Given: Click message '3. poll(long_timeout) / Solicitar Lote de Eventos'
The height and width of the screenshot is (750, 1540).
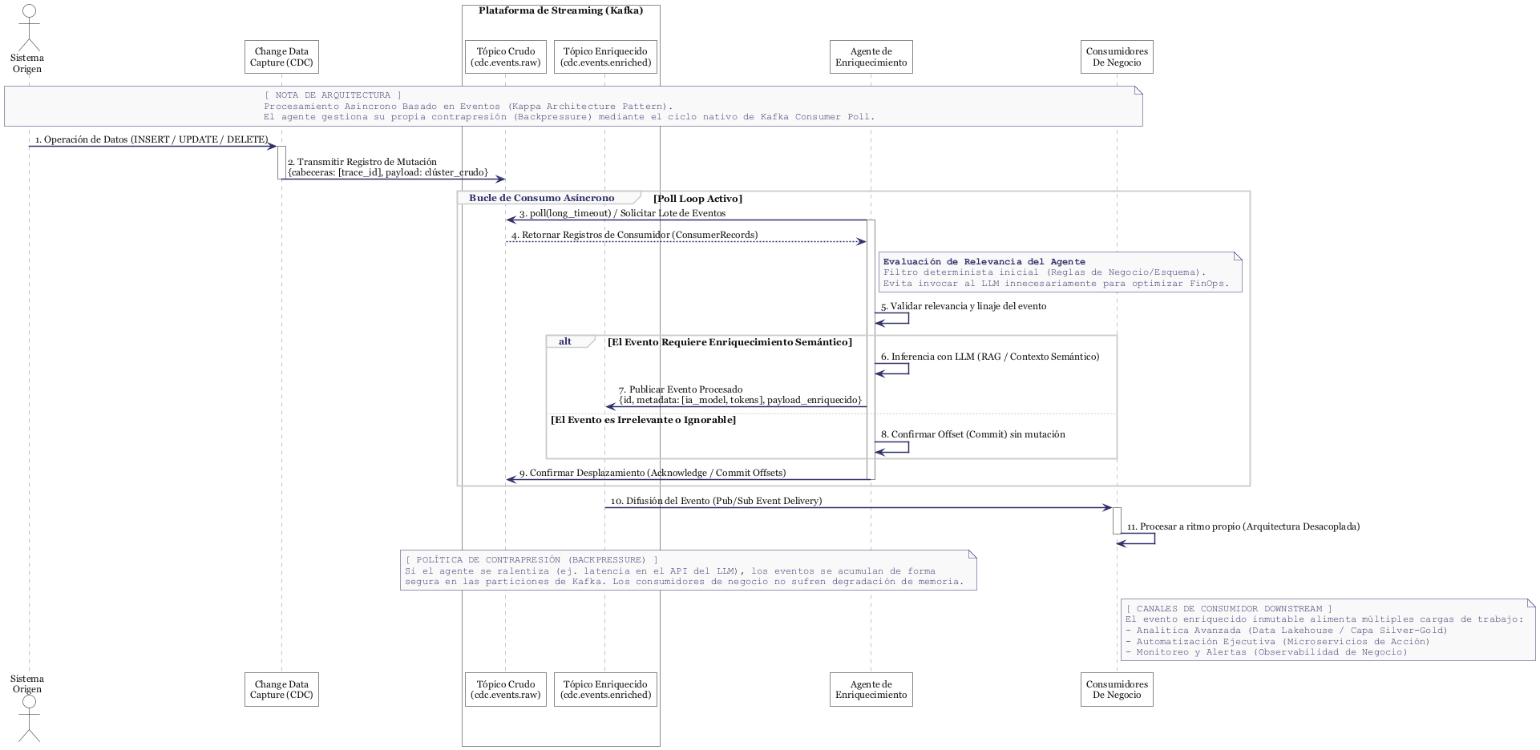Looking at the screenshot, I should (622, 213).
